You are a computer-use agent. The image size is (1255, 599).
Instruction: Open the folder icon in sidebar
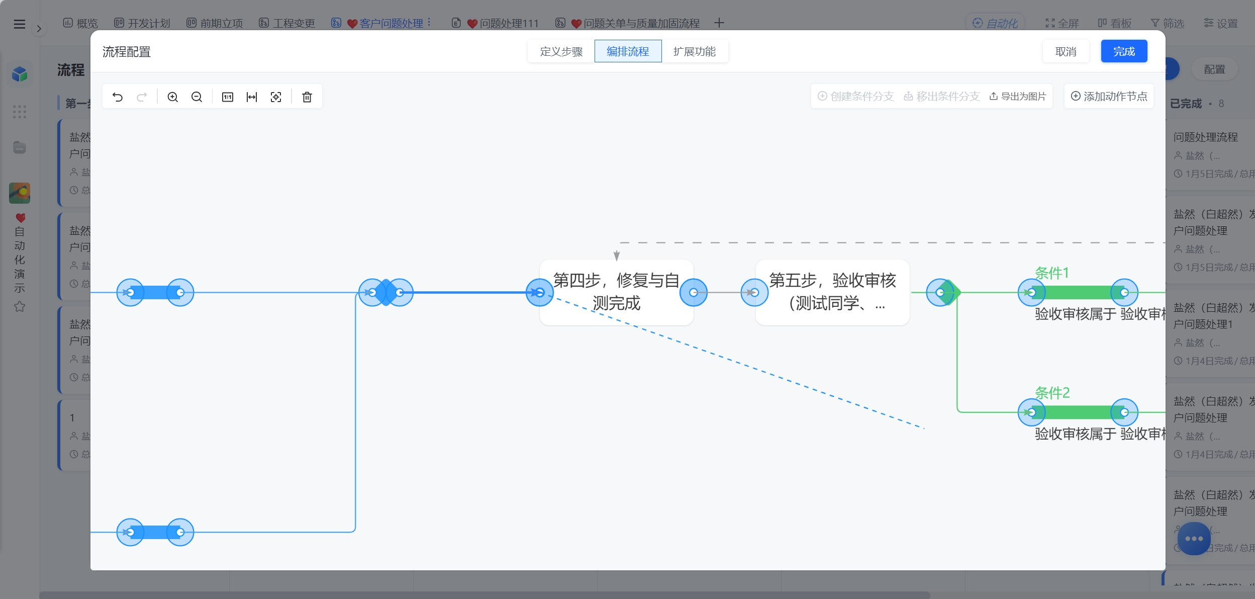20,147
